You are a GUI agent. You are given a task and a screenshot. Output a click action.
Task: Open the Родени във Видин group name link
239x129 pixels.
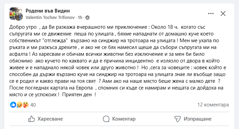point(48,11)
